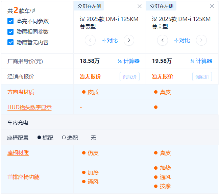This screenshot has width=220, height=194.
Task: Click 询底价 button for 尊荣型
Action: [x=202, y=77]
